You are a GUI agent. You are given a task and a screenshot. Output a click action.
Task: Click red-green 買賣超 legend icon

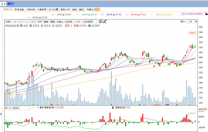pos(113,108)
